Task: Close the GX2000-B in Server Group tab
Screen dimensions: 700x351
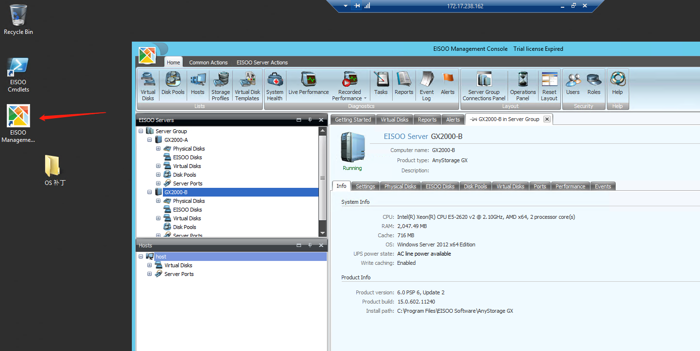Action: click(x=547, y=119)
